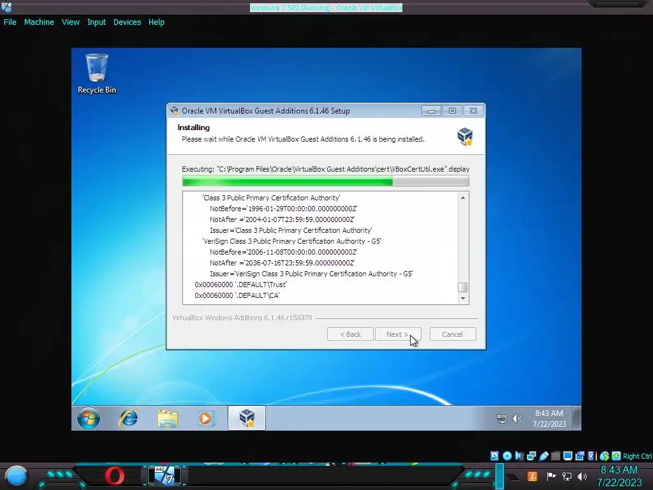Select log line NotBefore='2006-11-08T00:00:00'
653x490 pixels.
pos(284,252)
